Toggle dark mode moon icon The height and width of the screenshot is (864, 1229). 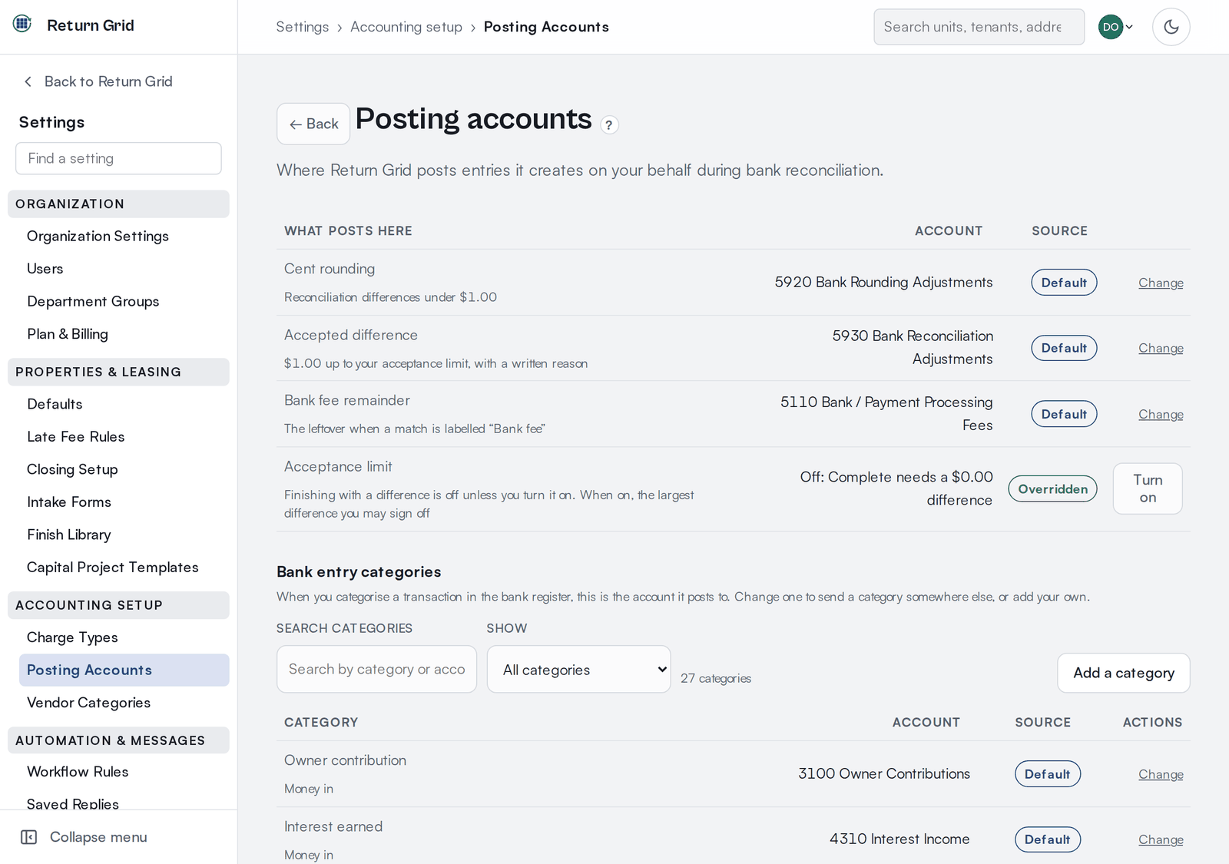[x=1171, y=27]
